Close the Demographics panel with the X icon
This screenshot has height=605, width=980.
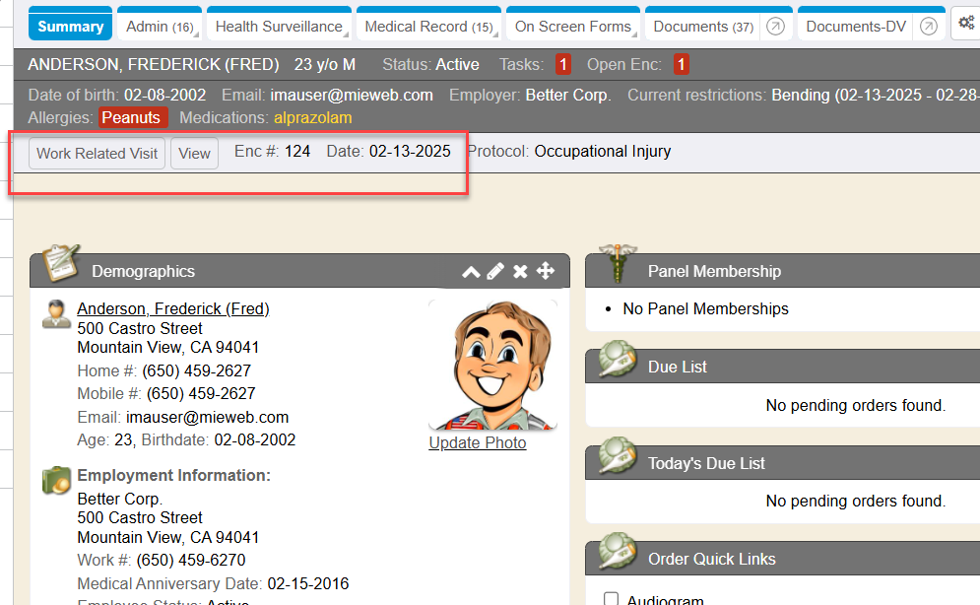click(520, 271)
